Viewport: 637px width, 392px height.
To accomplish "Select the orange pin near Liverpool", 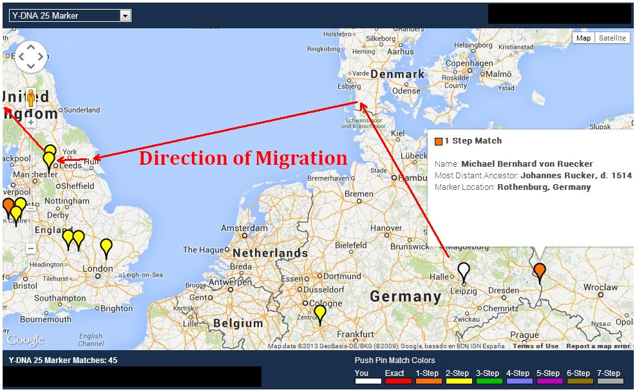I will pyautogui.click(x=8, y=206).
